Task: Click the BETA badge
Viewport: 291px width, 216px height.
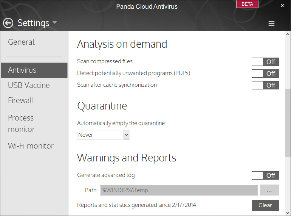Action: coord(247,4)
